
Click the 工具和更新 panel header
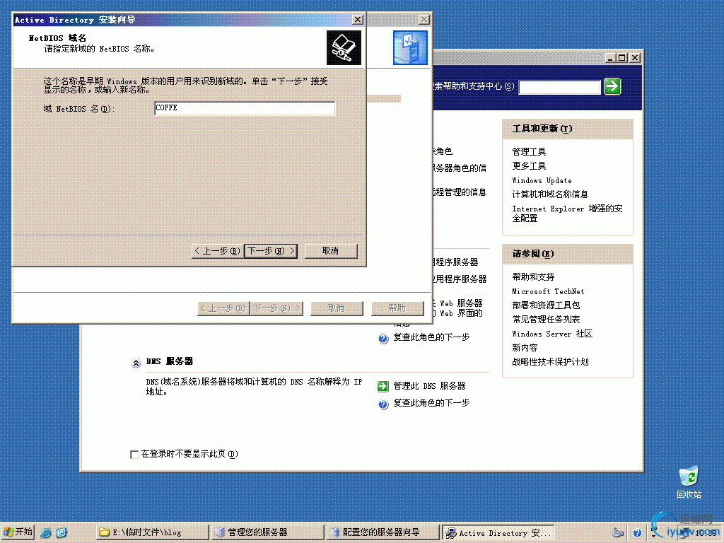point(568,129)
